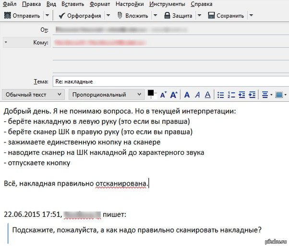Increase font size icon

[x=174, y=95]
